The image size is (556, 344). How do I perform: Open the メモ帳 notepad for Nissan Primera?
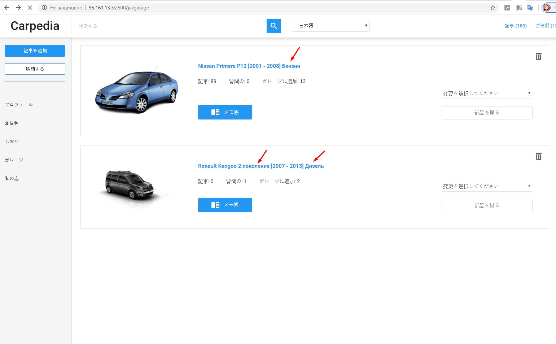(225, 112)
